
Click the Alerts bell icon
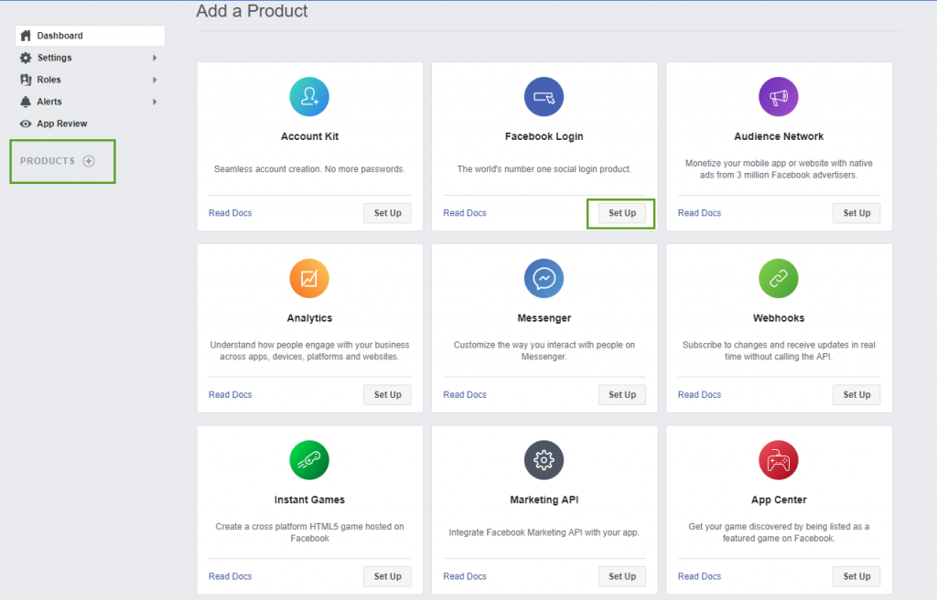click(x=26, y=102)
